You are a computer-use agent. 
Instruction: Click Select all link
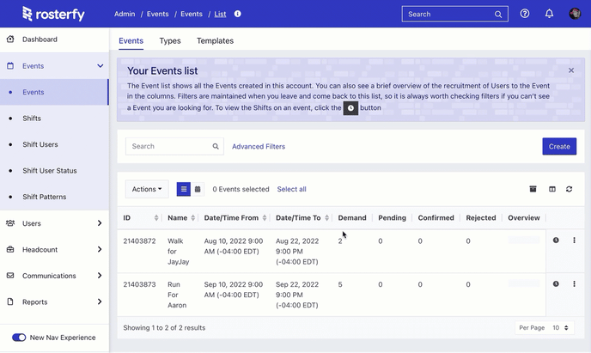(292, 189)
